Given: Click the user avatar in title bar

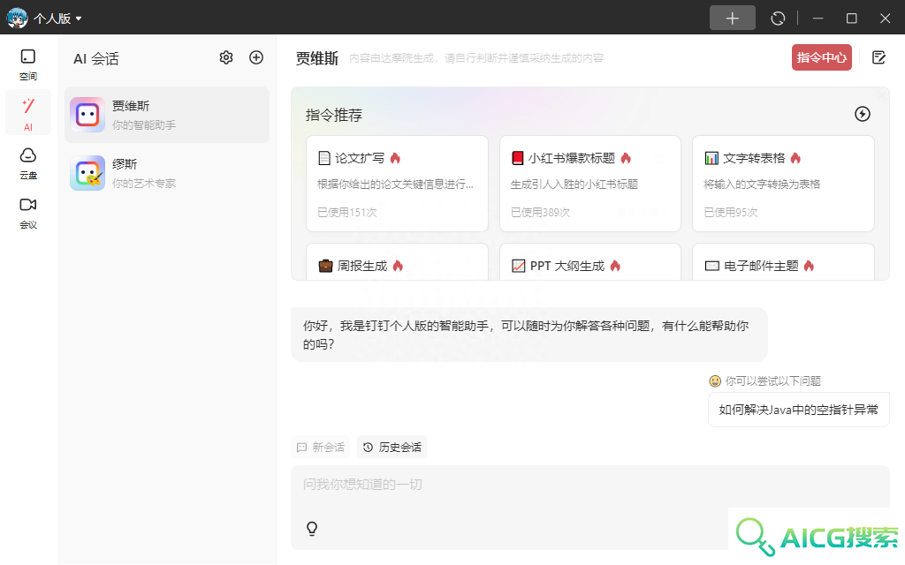Looking at the screenshot, I should (17, 18).
